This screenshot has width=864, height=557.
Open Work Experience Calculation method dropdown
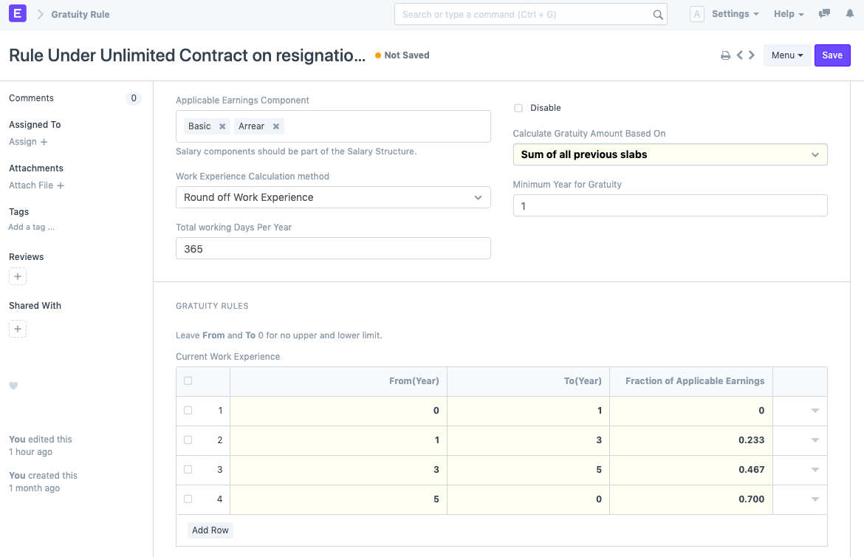(x=332, y=197)
